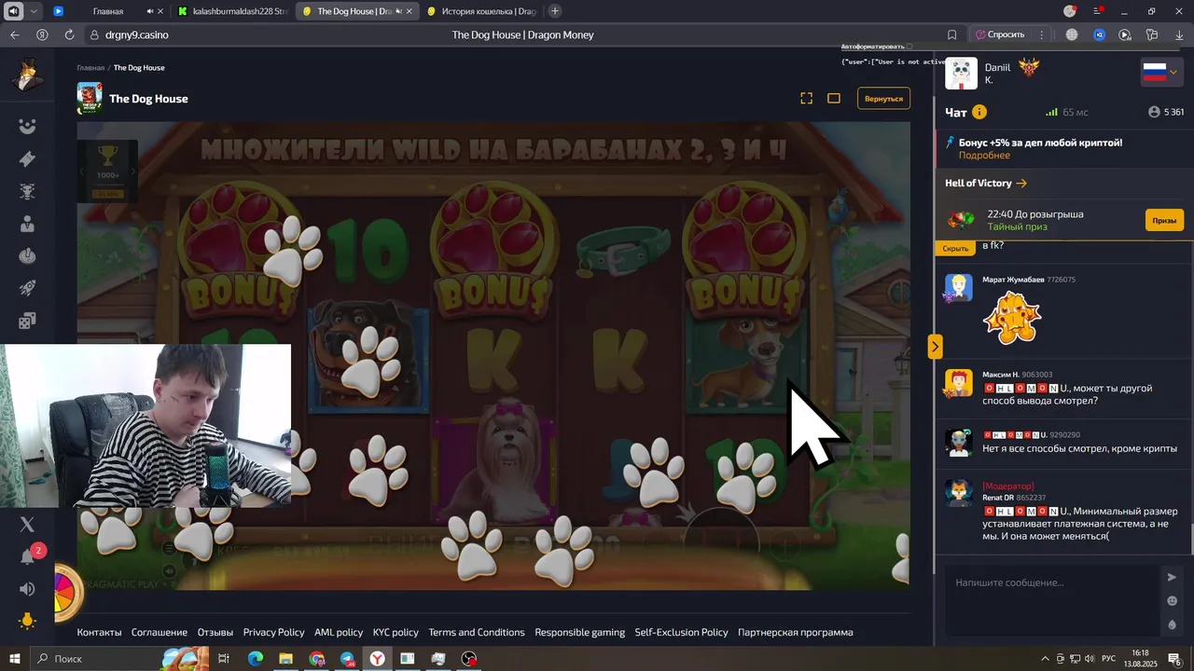This screenshot has height=671, width=1194.
Task: Toggle light theme with the lamp icon
Action: pos(27,621)
